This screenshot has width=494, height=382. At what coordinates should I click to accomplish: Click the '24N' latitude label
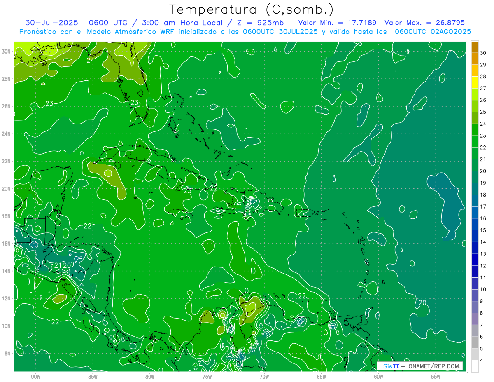pyautogui.click(x=6, y=134)
